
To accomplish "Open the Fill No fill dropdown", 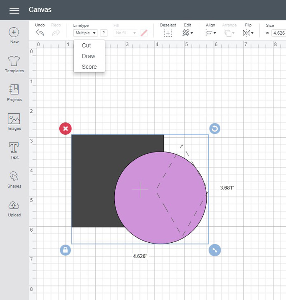I will click(x=126, y=33).
